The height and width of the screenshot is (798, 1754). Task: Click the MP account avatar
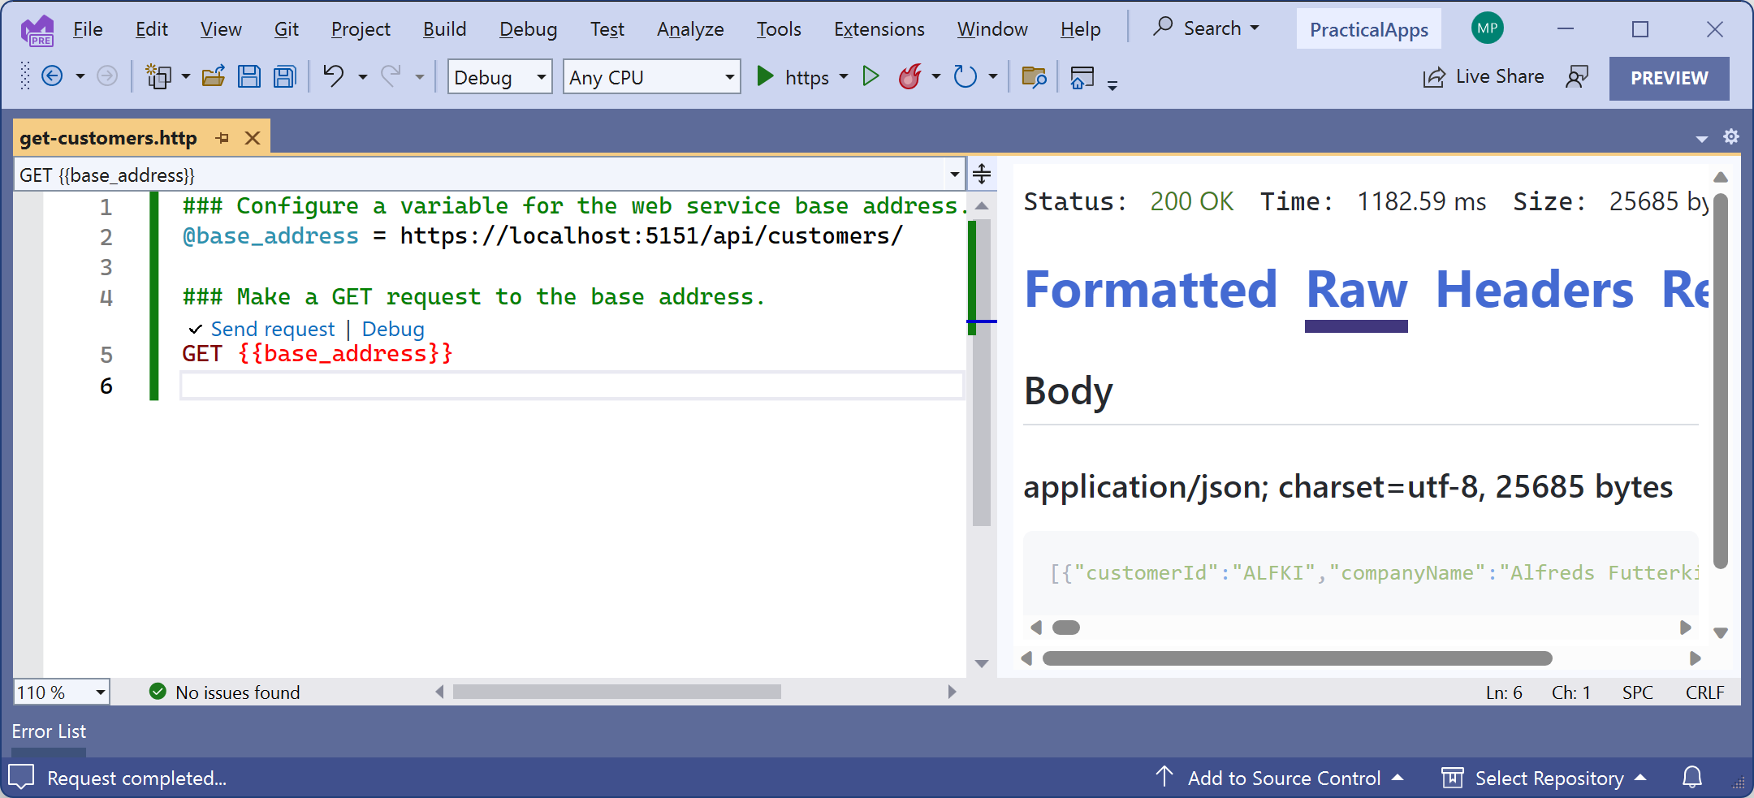click(1488, 28)
